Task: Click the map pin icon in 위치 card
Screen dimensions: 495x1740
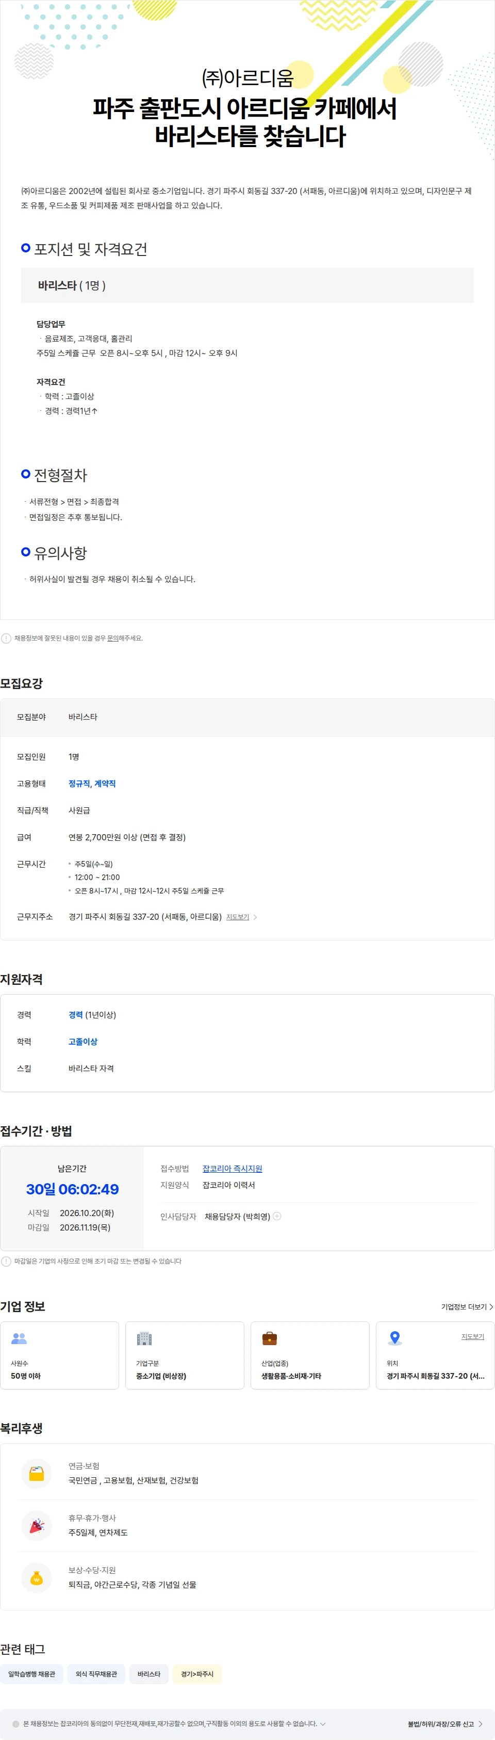Action: [x=395, y=1338]
